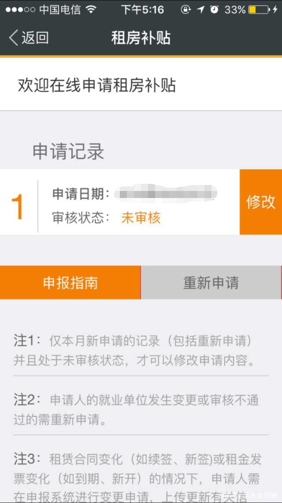
Task: Open application record number 1
Action: click(119, 202)
